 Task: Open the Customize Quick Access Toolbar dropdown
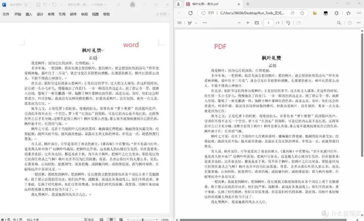(x=61, y=5)
